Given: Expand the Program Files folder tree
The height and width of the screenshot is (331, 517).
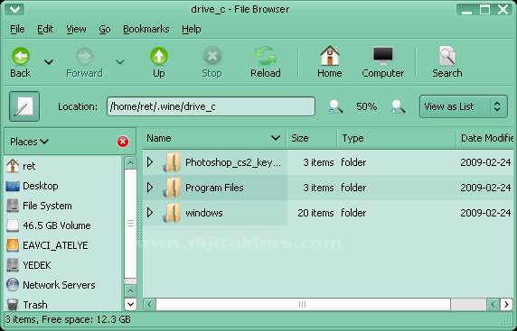Looking at the screenshot, I should [x=150, y=188].
